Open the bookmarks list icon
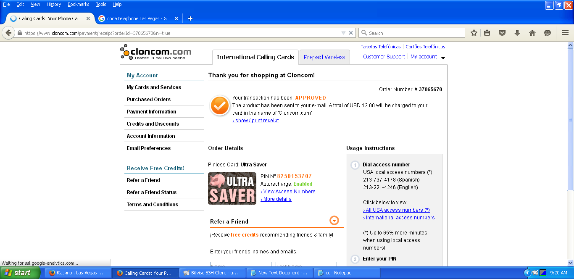Image resolution: width=574 pixels, height=279 pixels. tap(487, 33)
